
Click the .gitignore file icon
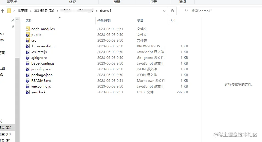point(28,58)
